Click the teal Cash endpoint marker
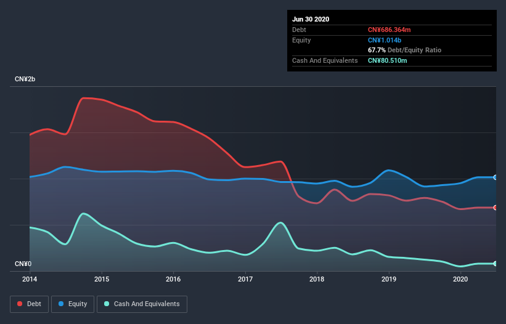The height and width of the screenshot is (324, 506). click(x=496, y=264)
